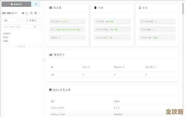Image resolution: width=185 pixels, height=117 pixels.
Task: Click the Key column header in the Redis info table
Action: [53, 101]
